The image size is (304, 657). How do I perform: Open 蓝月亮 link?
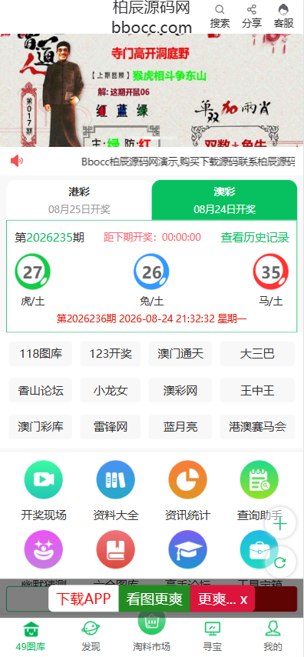click(180, 427)
